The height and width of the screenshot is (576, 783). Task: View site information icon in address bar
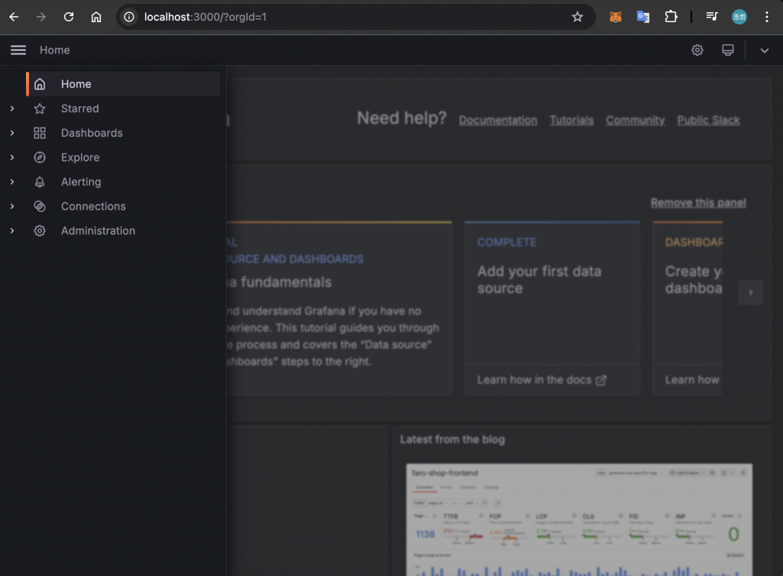click(129, 17)
